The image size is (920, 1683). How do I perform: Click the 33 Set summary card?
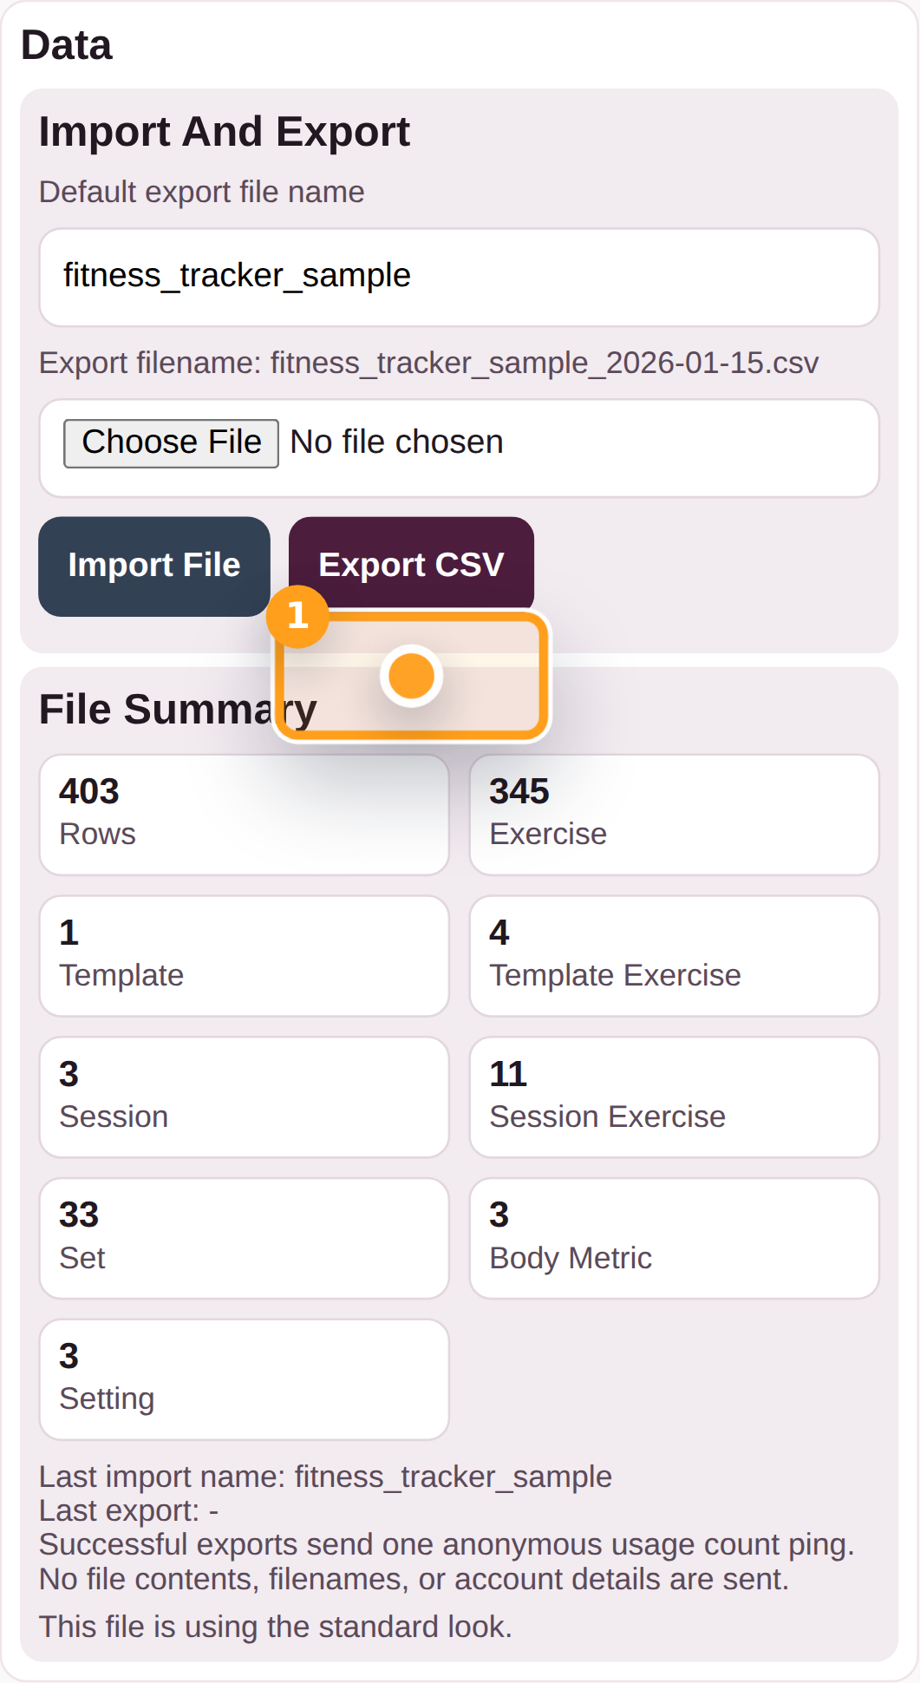(x=243, y=1237)
